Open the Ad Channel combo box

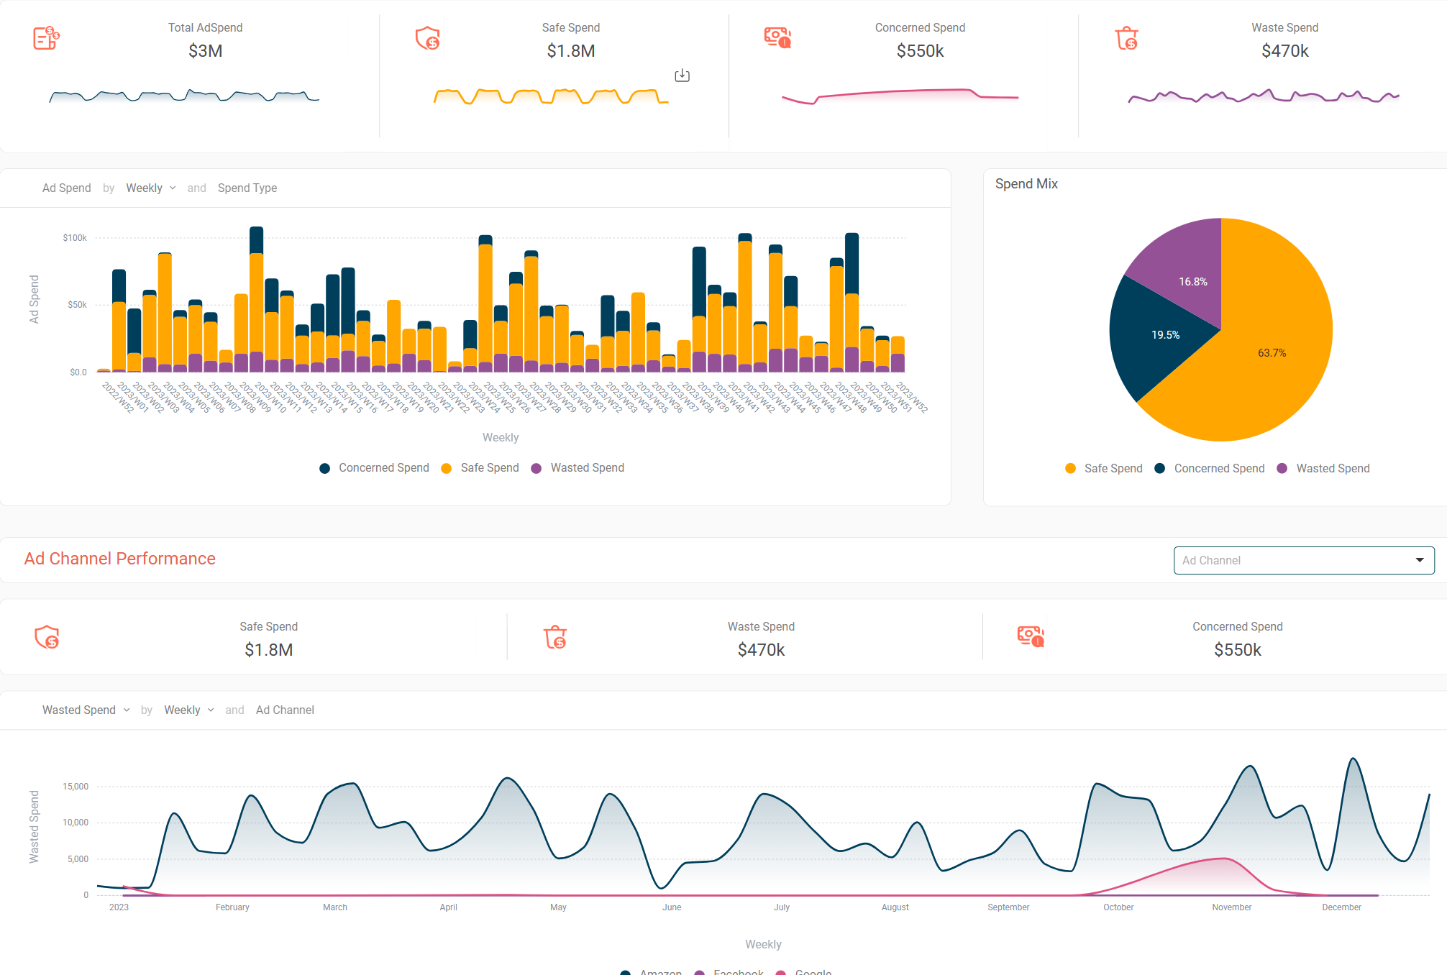1303,560
